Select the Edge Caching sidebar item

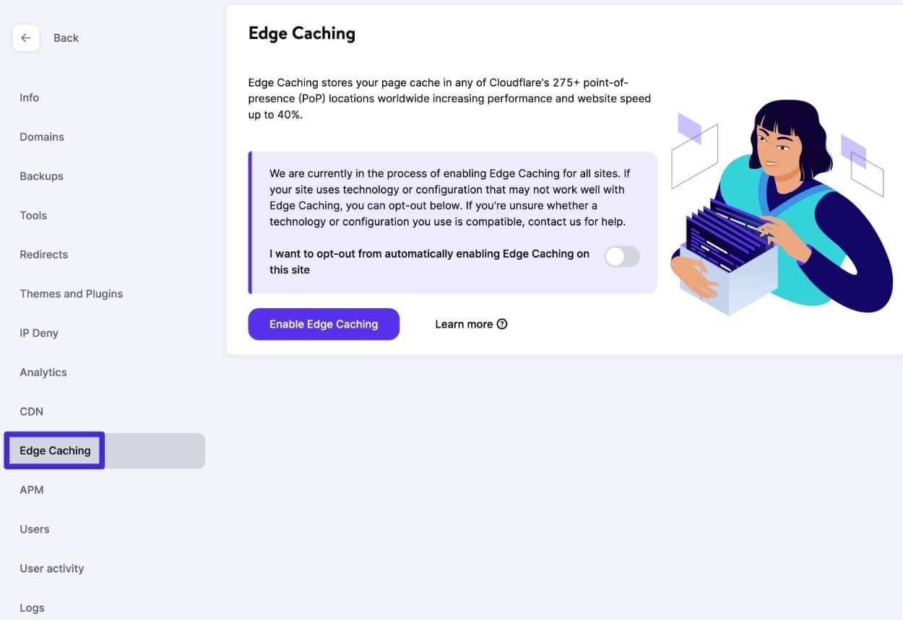coord(54,450)
